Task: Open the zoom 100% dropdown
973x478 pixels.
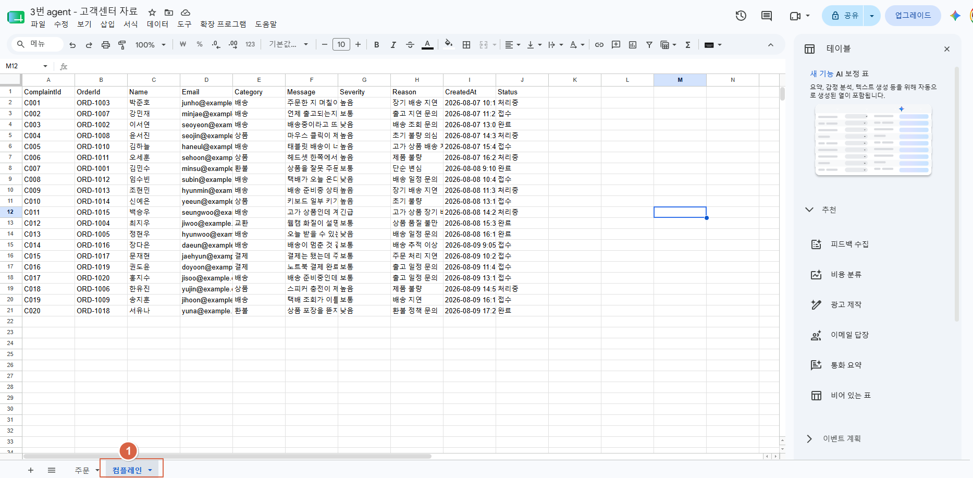Action: click(x=150, y=45)
